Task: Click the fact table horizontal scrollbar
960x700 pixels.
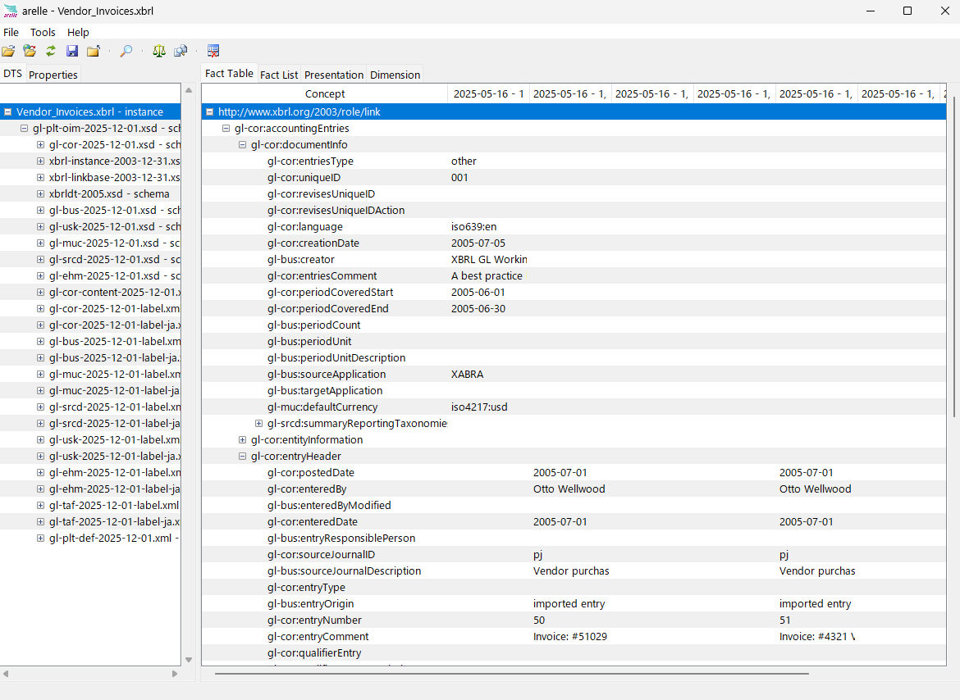Action: tap(512, 674)
